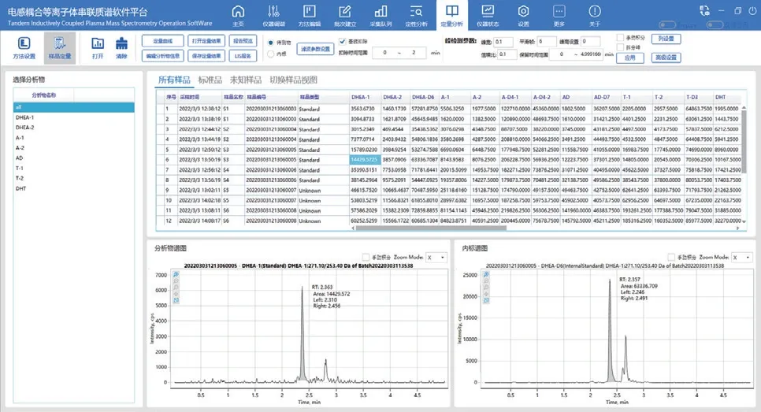
Task: Toggle 手动积分 checkbox in internal standard panel
Action: (x=671, y=257)
